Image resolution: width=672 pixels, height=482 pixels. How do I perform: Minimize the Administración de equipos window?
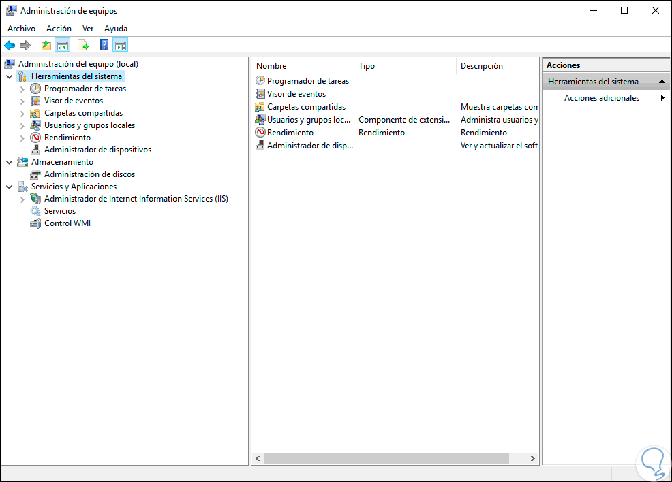[594, 10]
